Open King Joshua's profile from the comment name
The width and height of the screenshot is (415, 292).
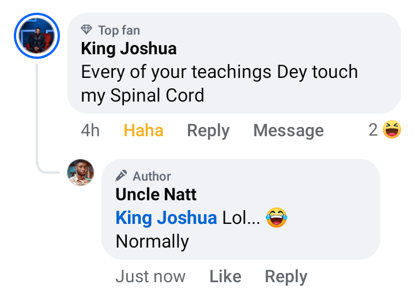129,48
